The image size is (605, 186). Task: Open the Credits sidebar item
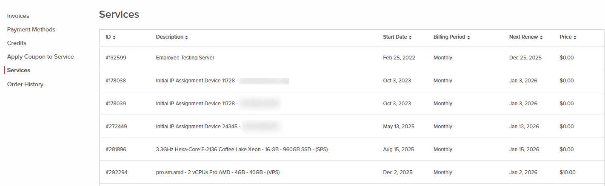[x=17, y=43]
